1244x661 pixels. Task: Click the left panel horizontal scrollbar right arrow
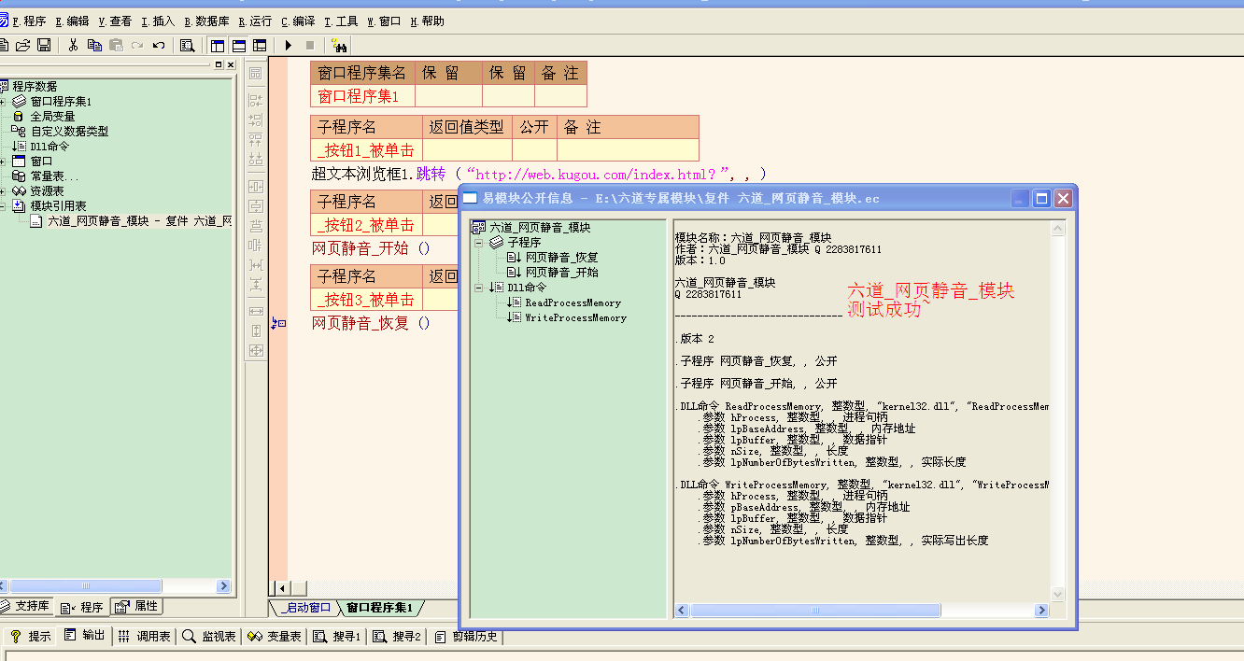[x=223, y=586]
